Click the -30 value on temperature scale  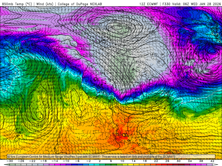click(x=10, y=161)
